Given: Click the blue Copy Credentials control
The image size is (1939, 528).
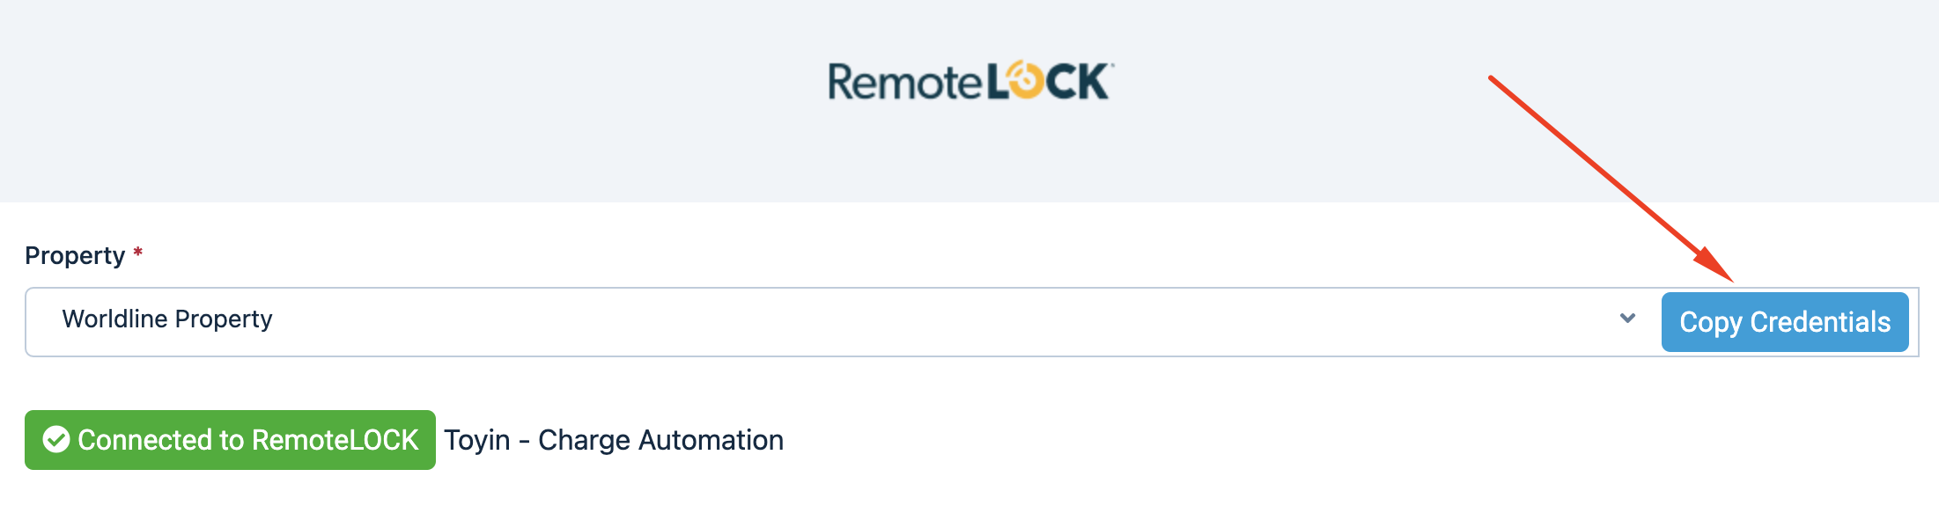Looking at the screenshot, I should click(1785, 321).
